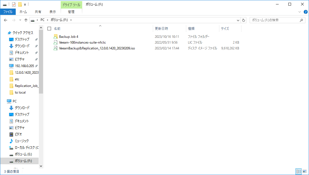The width and height of the screenshot is (309, 175).
Task: Switch to the details view layout button
Action: pyautogui.click(x=299, y=171)
